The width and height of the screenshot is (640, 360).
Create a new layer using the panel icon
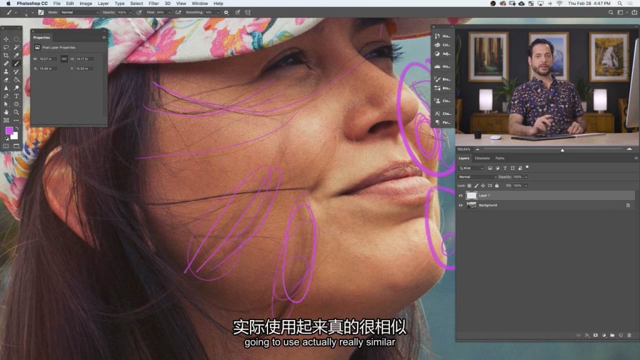coord(621,335)
